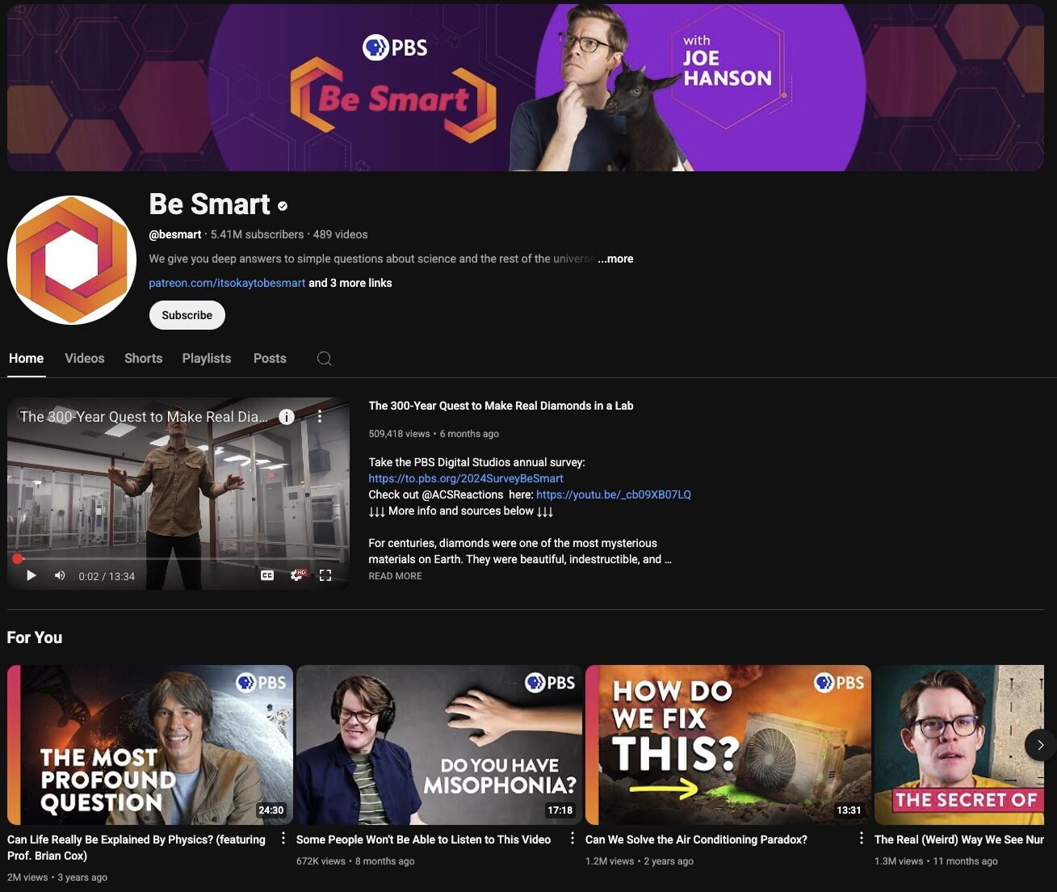Click the 'For You' section heading
The height and width of the screenshot is (892, 1057).
35,637
